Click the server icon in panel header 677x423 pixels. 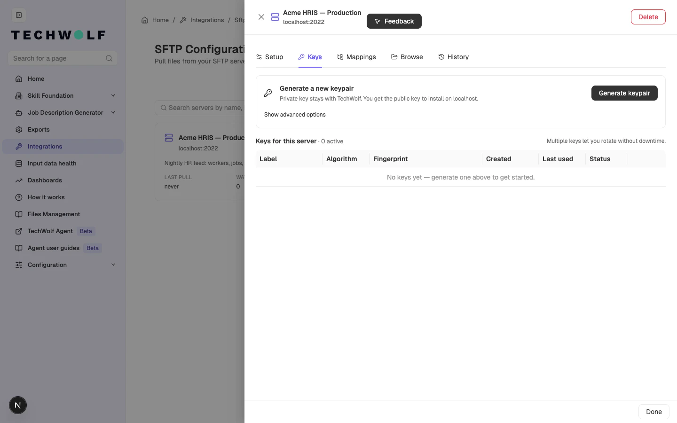pos(275,17)
